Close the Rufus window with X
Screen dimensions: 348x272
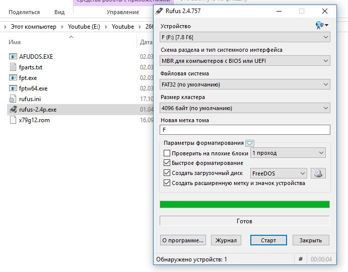point(325,11)
